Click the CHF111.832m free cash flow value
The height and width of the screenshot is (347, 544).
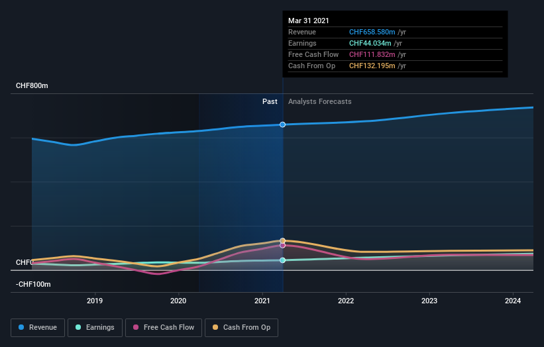coord(372,54)
